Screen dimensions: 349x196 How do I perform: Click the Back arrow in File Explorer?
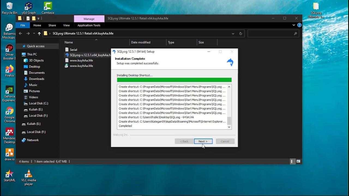20,33
